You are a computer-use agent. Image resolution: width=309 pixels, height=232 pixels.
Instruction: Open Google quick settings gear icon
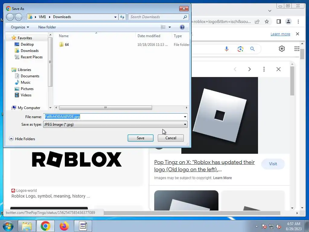pyautogui.click(x=282, y=49)
